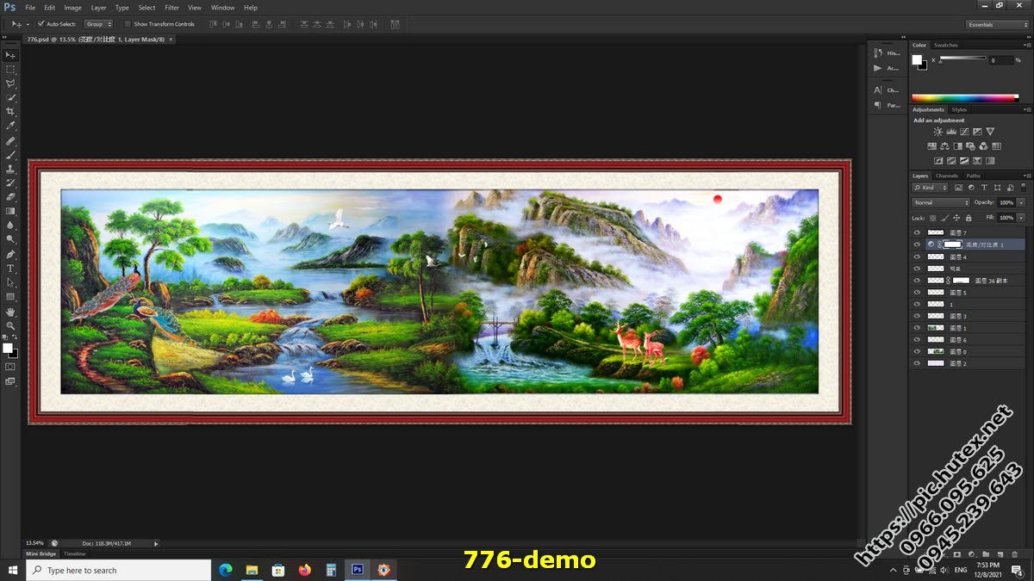1034x581 pixels.
Task: Click the Color panel foreground swatch
Action: point(917,59)
